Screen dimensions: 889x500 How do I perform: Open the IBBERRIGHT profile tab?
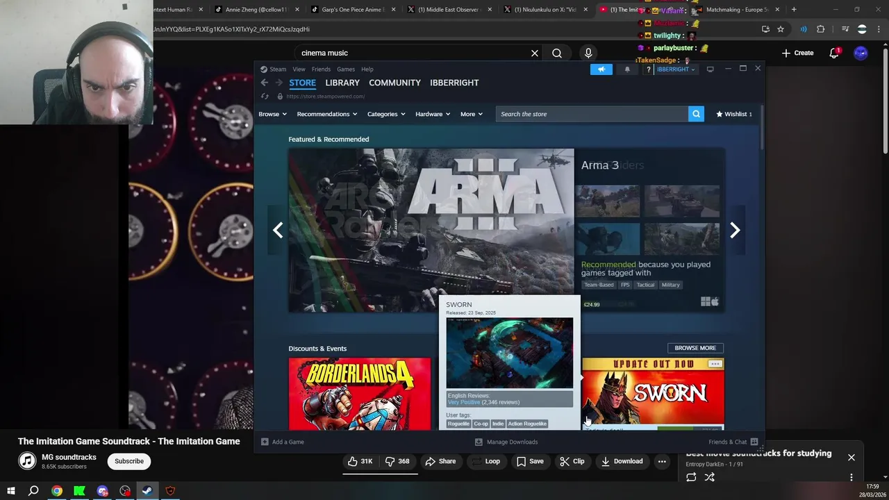coord(454,83)
